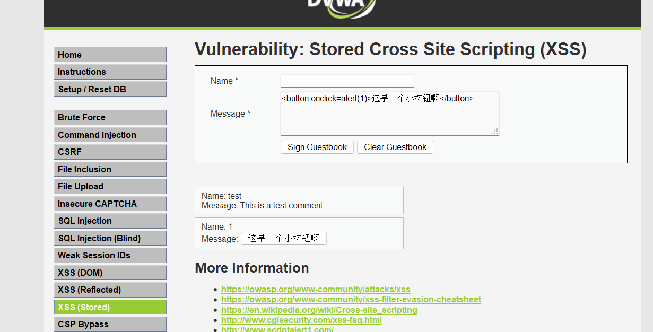This screenshot has width=653, height=332.
Task: Open the Home menu item
Action: tap(110, 55)
